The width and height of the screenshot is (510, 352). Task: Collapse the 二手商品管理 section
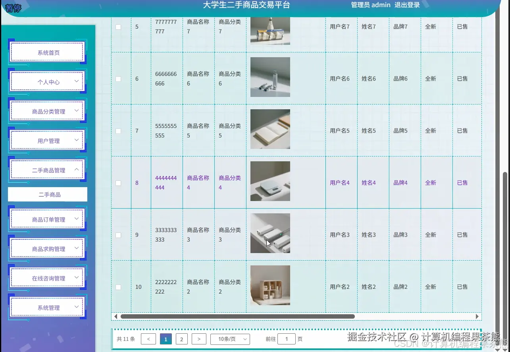pyautogui.click(x=47, y=169)
